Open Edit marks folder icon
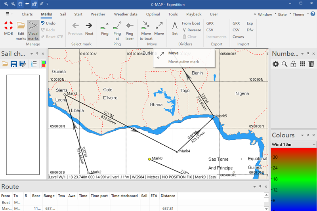317x211 pixels. coord(21,26)
